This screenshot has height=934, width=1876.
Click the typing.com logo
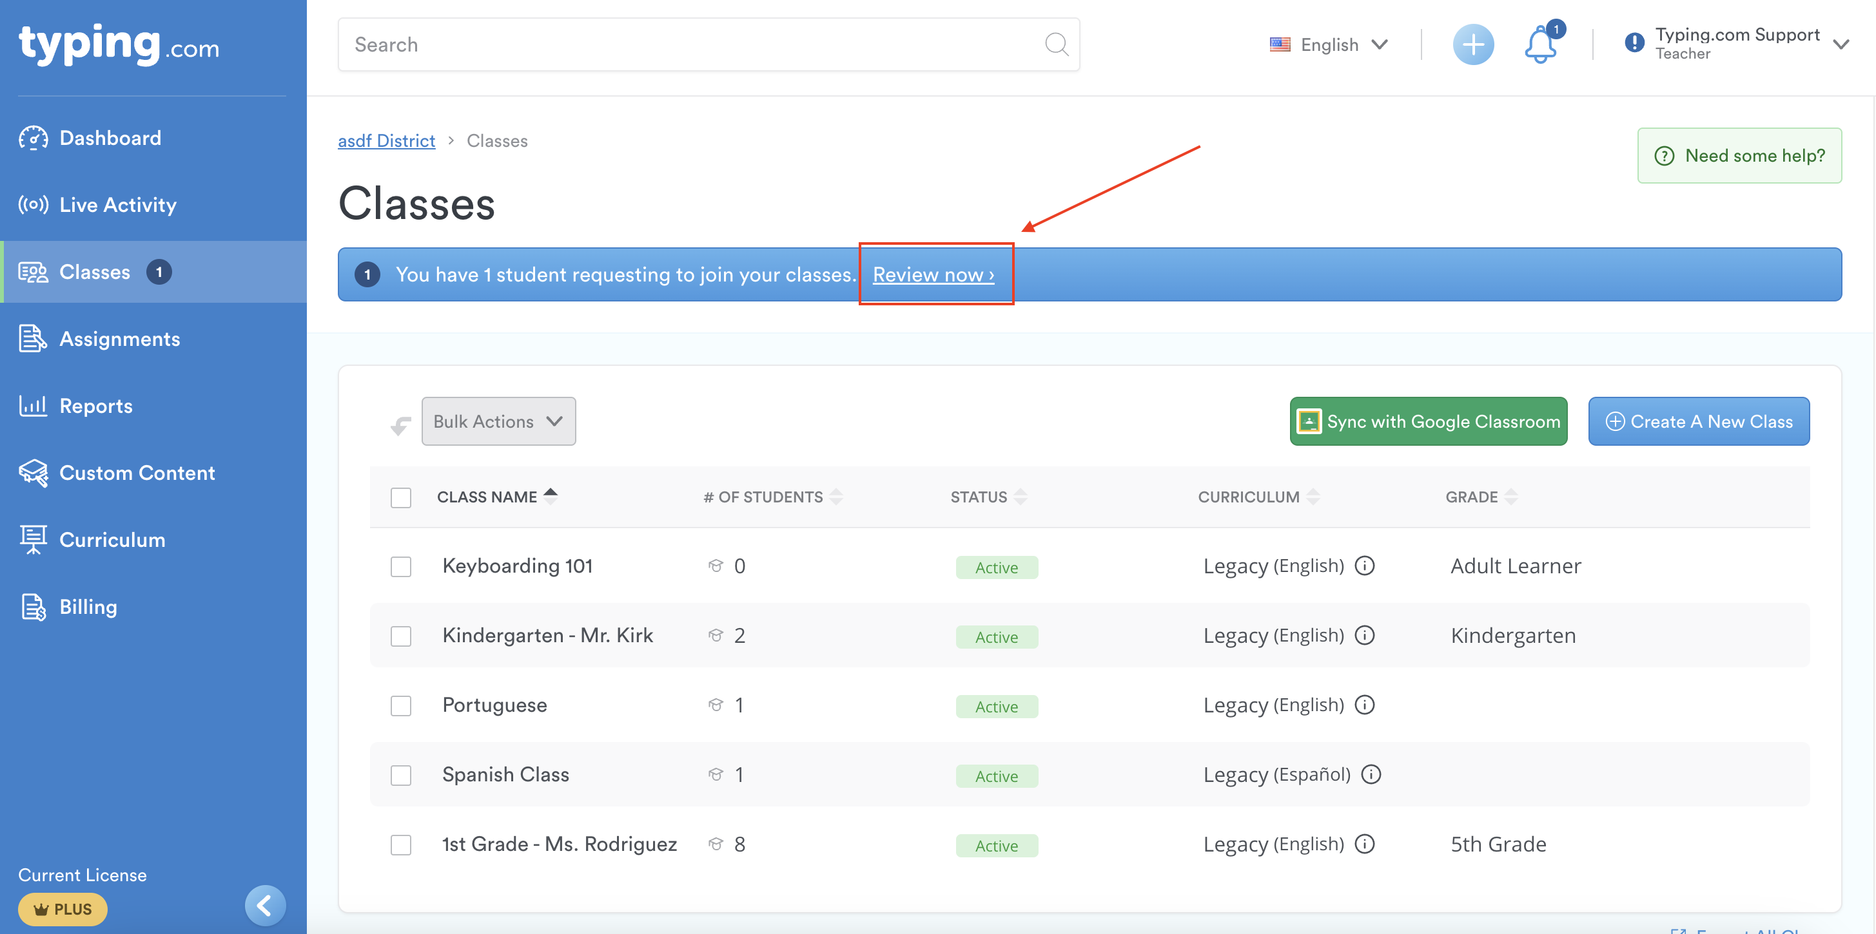point(119,45)
